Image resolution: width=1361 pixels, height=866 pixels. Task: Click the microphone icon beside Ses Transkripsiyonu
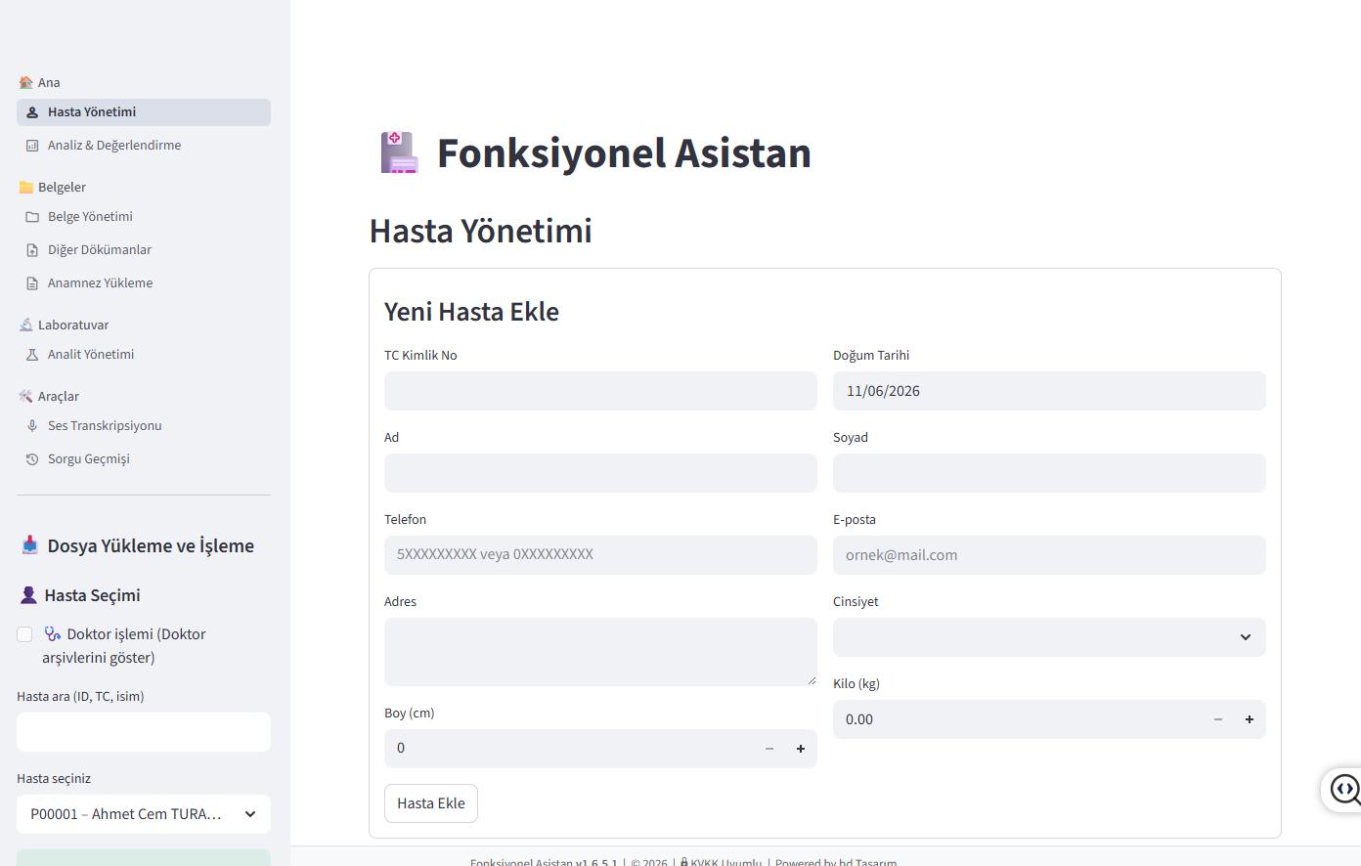[x=32, y=426]
